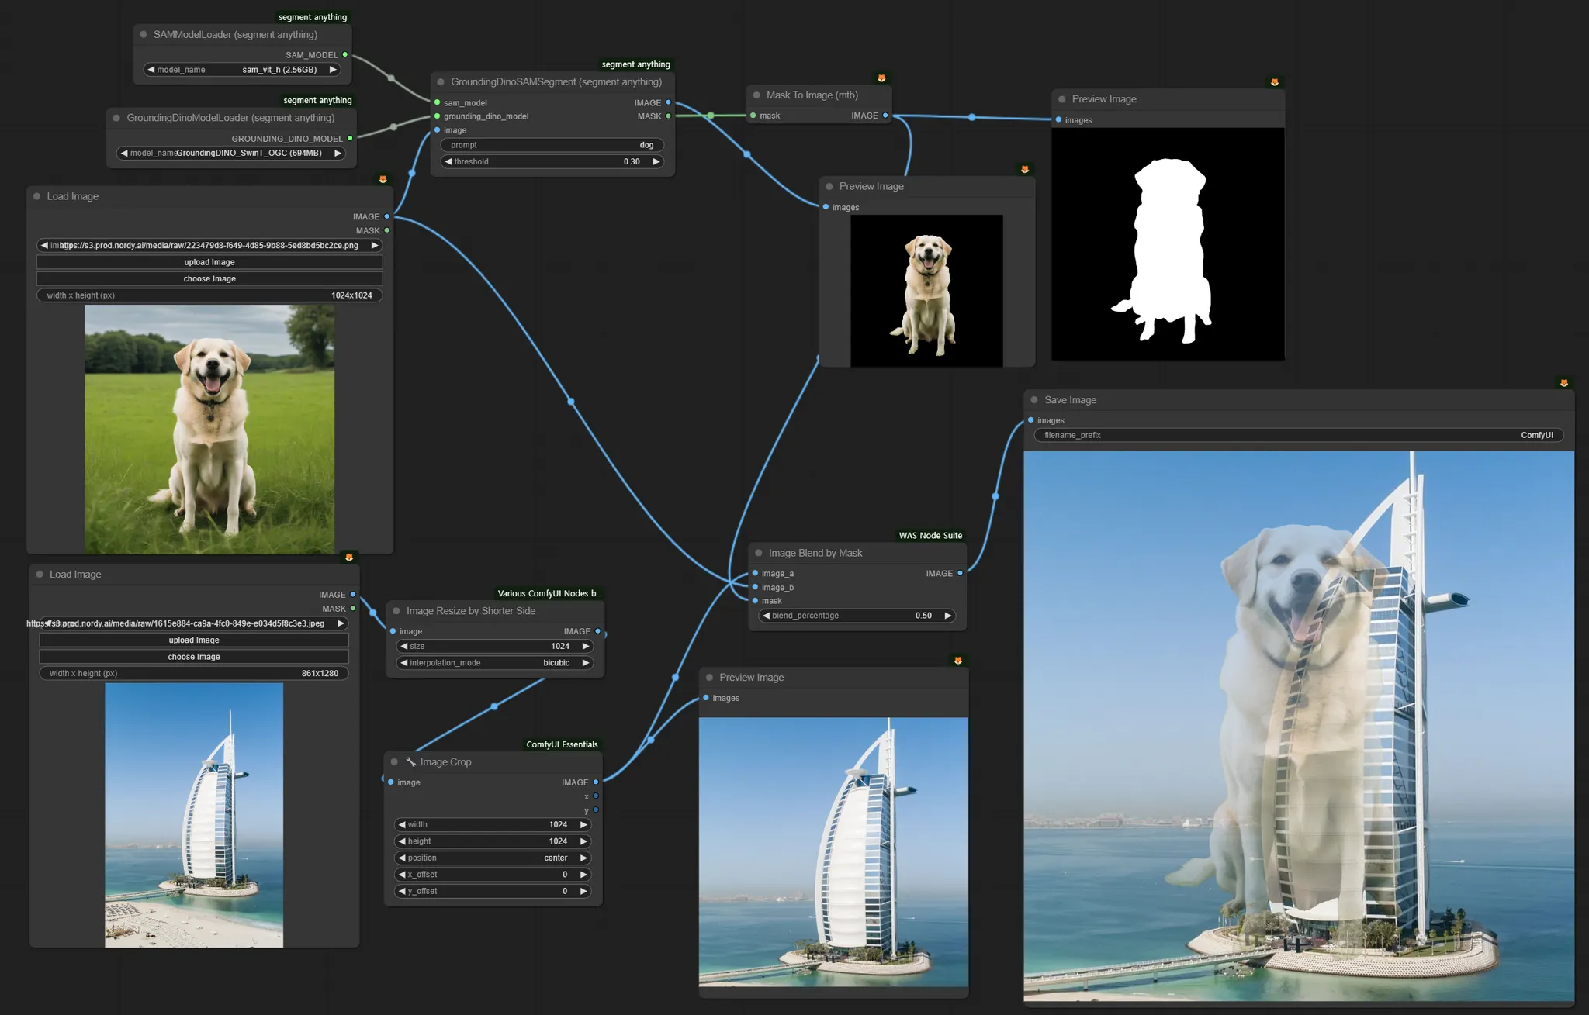Click the ComfyUI Essentials badge label
The image size is (1589, 1015).
click(562, 744)
